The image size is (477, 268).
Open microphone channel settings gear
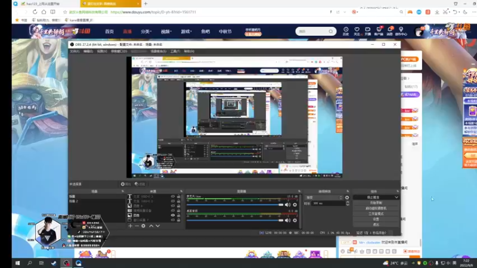pyautogui.click(x=295, y=205)
